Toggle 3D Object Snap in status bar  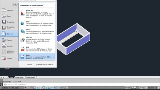(43, 88)
